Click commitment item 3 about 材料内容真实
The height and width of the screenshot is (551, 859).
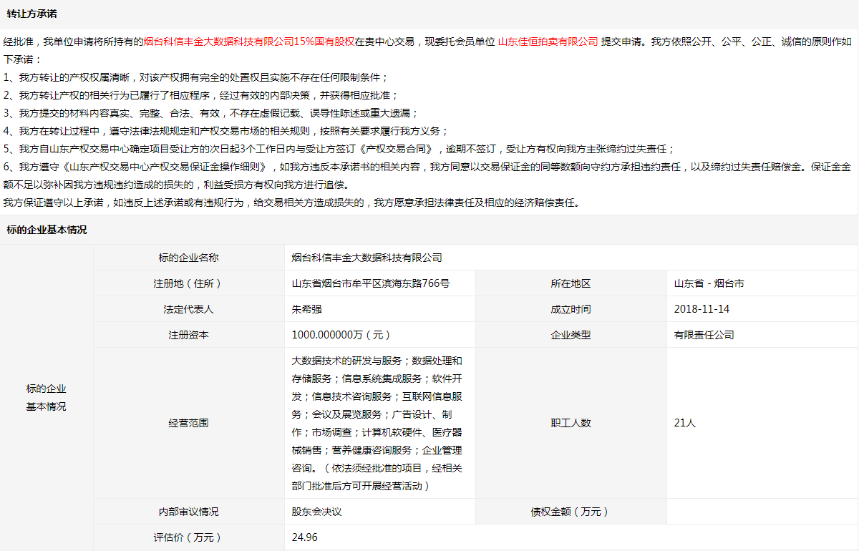coord(210,113)
